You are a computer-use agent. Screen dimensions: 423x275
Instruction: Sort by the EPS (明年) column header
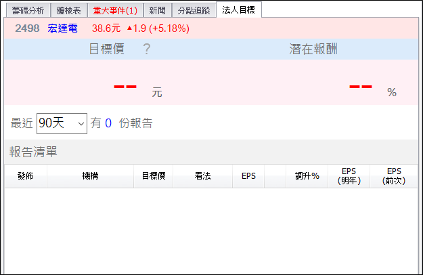point(349,176)
